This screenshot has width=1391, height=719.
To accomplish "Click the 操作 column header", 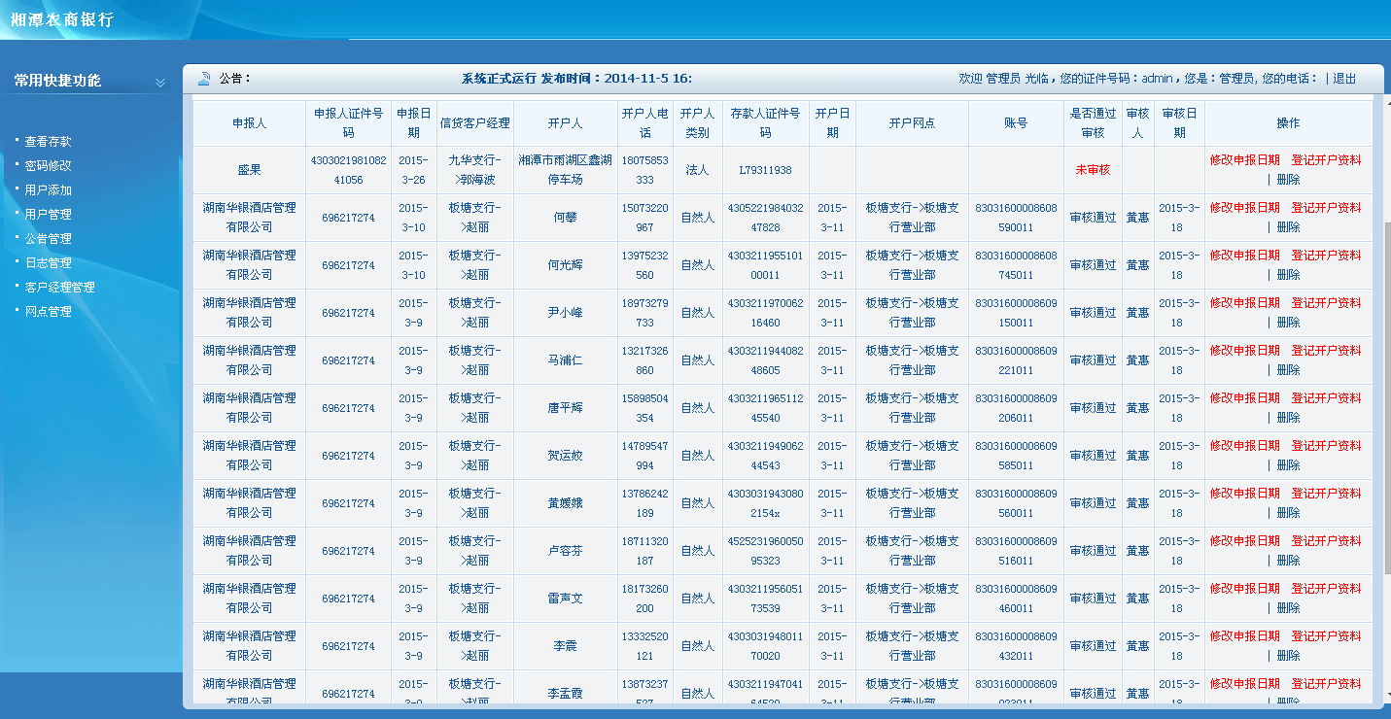I will [1288, 123].
